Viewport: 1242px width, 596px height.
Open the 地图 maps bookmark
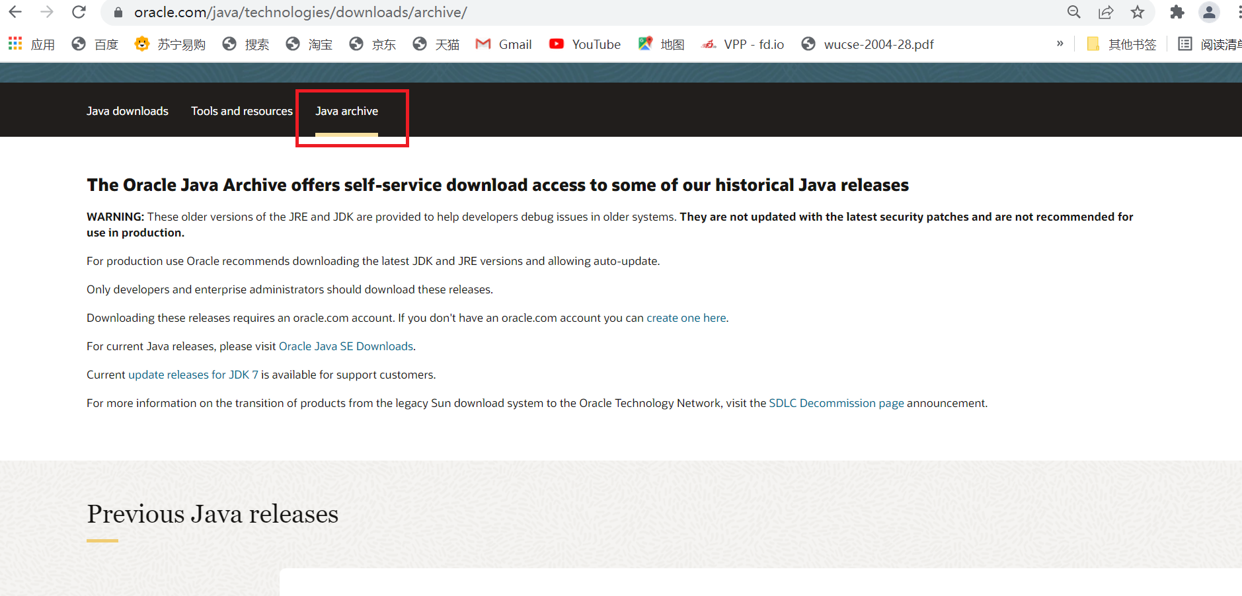pyautogui.click(x=661, y=44)
